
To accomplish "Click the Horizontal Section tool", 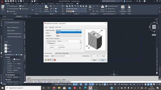I will [x=112, y=6].
